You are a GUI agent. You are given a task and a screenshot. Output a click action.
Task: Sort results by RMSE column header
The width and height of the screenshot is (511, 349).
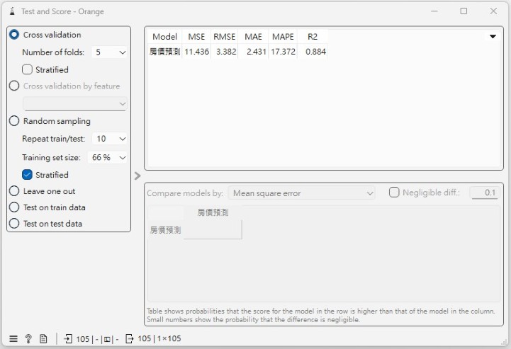[224, 37]
